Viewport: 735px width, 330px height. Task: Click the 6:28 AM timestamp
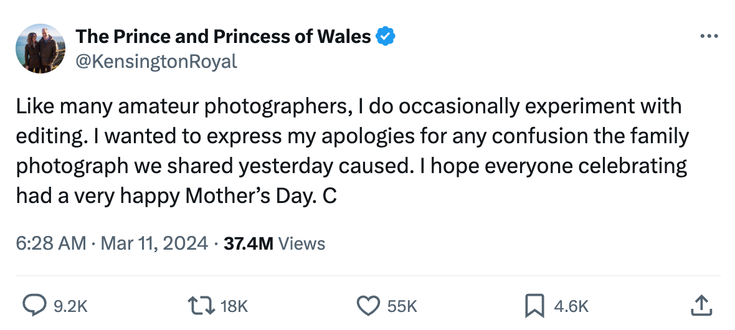(x=51, y=243)
